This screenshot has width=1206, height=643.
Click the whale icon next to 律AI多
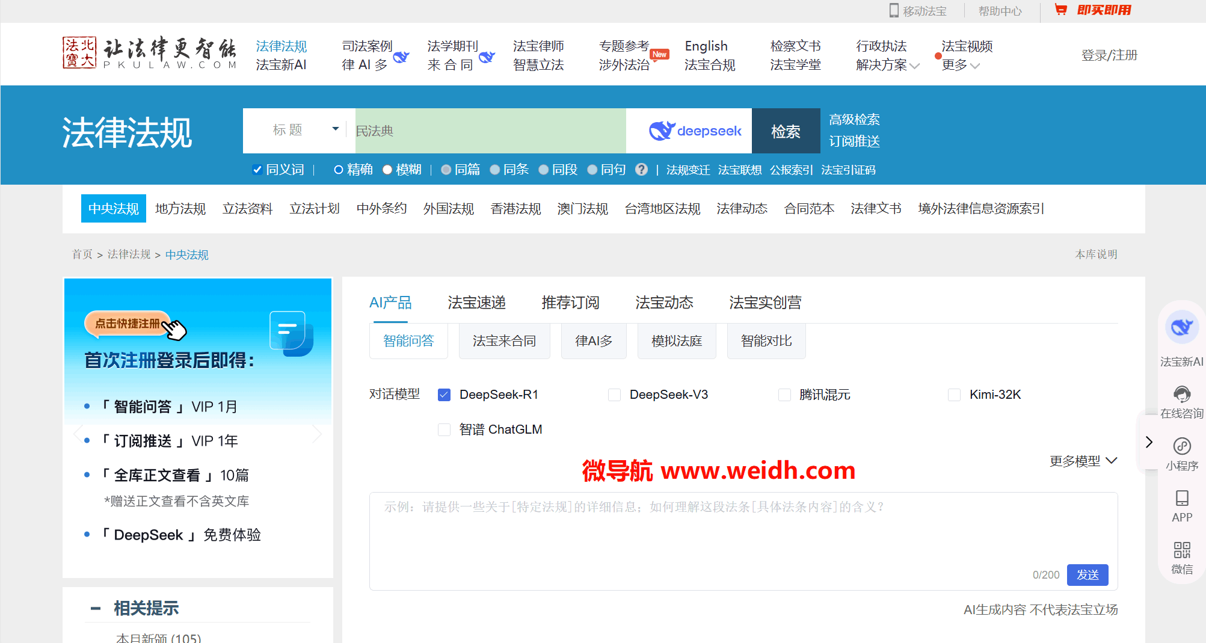[401, 57]
